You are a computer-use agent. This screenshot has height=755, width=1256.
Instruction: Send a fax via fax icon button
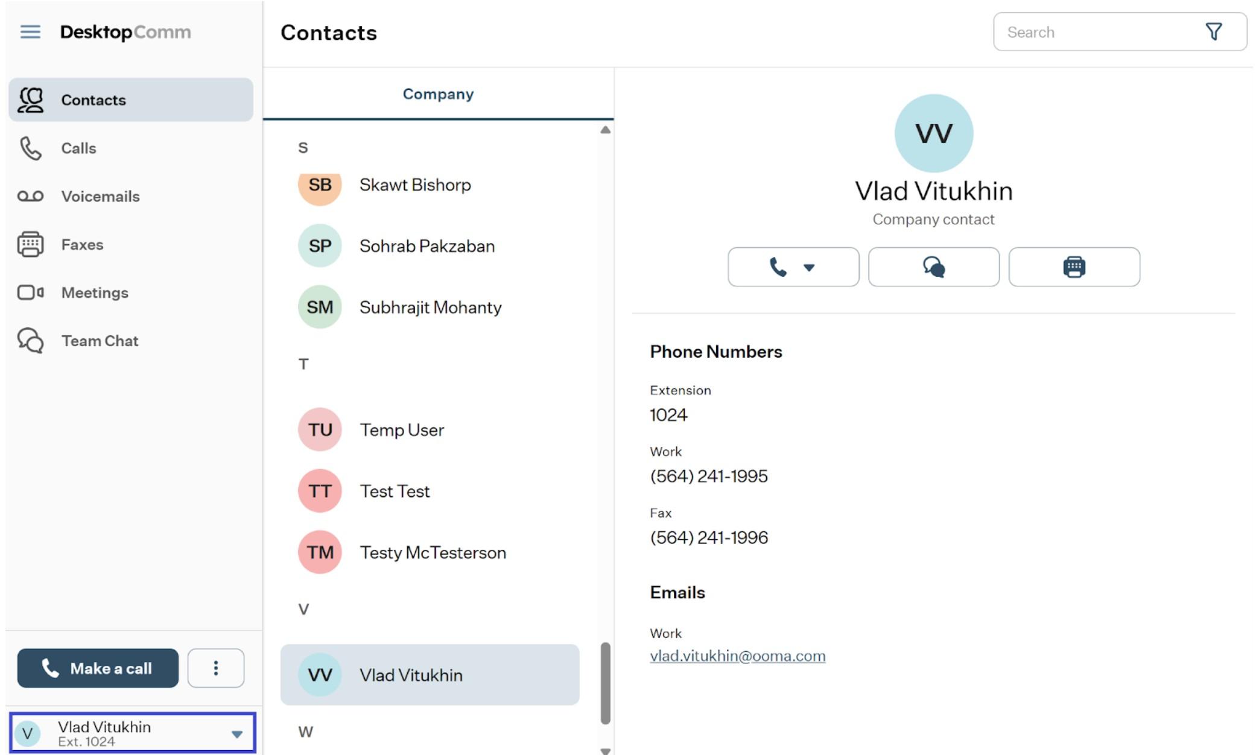1074,267
